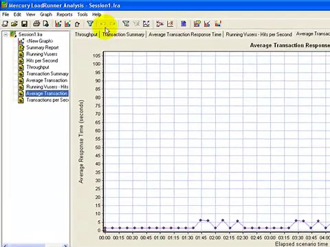Viewport: 330px width, 247px height.
Task: Open the Help menu
Action: point(96,14)
